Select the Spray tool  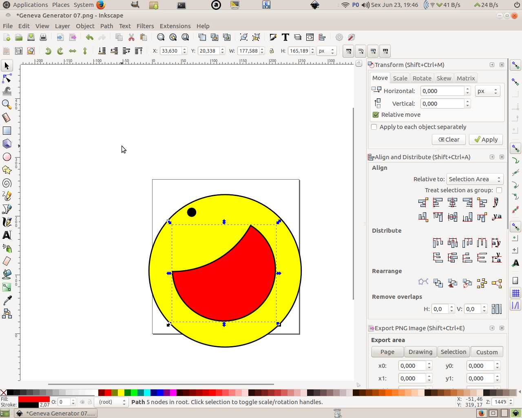point(7,248)
